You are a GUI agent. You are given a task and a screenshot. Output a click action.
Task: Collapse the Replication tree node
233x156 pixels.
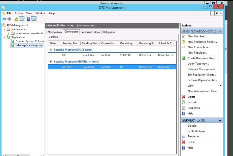pos(5,37)
